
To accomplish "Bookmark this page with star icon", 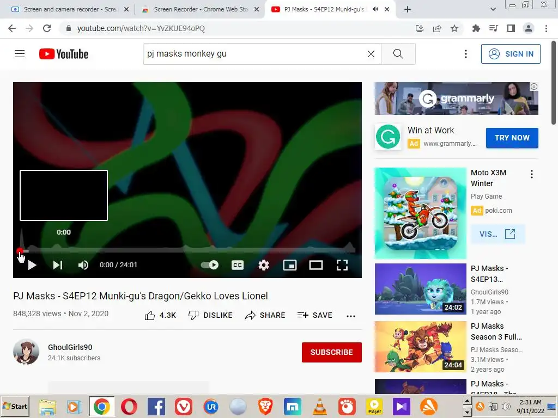I will coord(454,28).
